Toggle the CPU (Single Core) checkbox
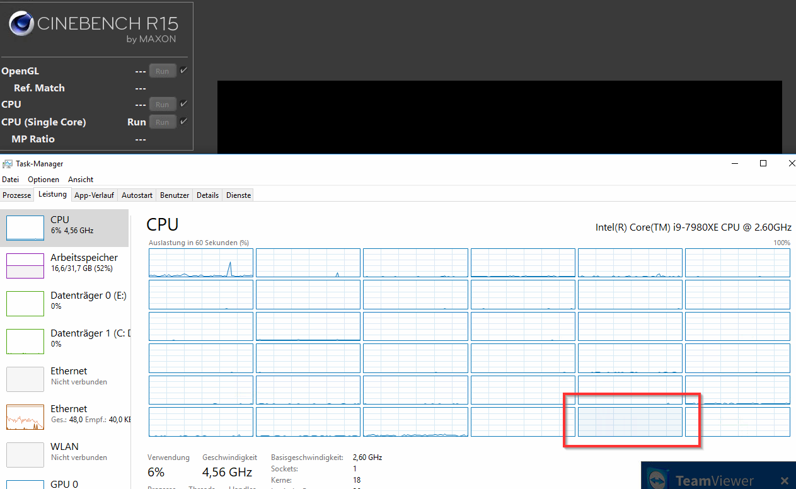796x489 pixels. 183,122
